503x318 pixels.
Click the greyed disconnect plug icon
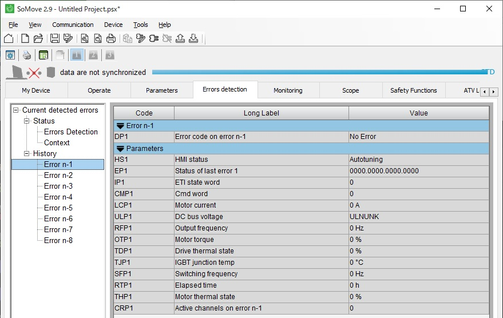(167, 38)
